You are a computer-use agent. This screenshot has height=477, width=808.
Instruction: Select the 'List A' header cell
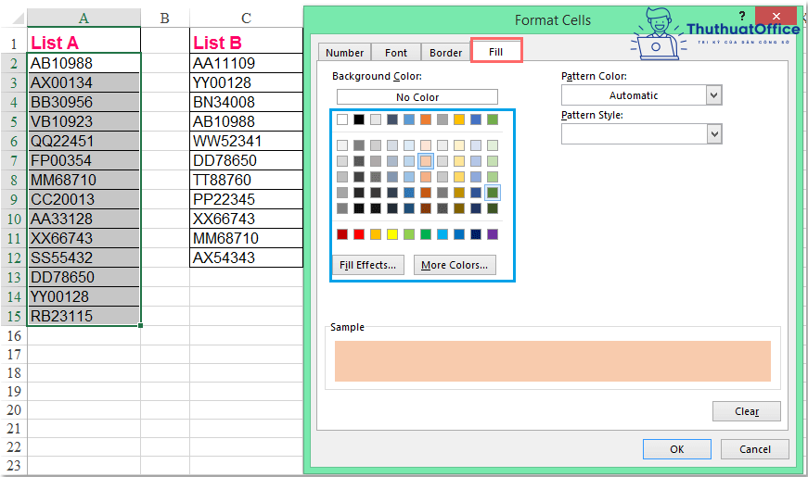pyautogui.click(x=83, y=43)
